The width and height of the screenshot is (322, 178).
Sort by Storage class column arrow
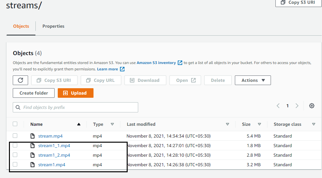tap(314, 124)
